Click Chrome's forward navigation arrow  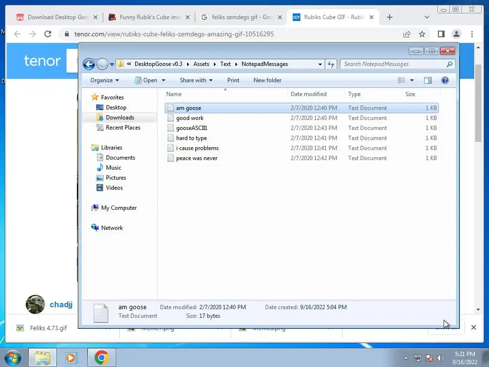[x=32, y=34]
